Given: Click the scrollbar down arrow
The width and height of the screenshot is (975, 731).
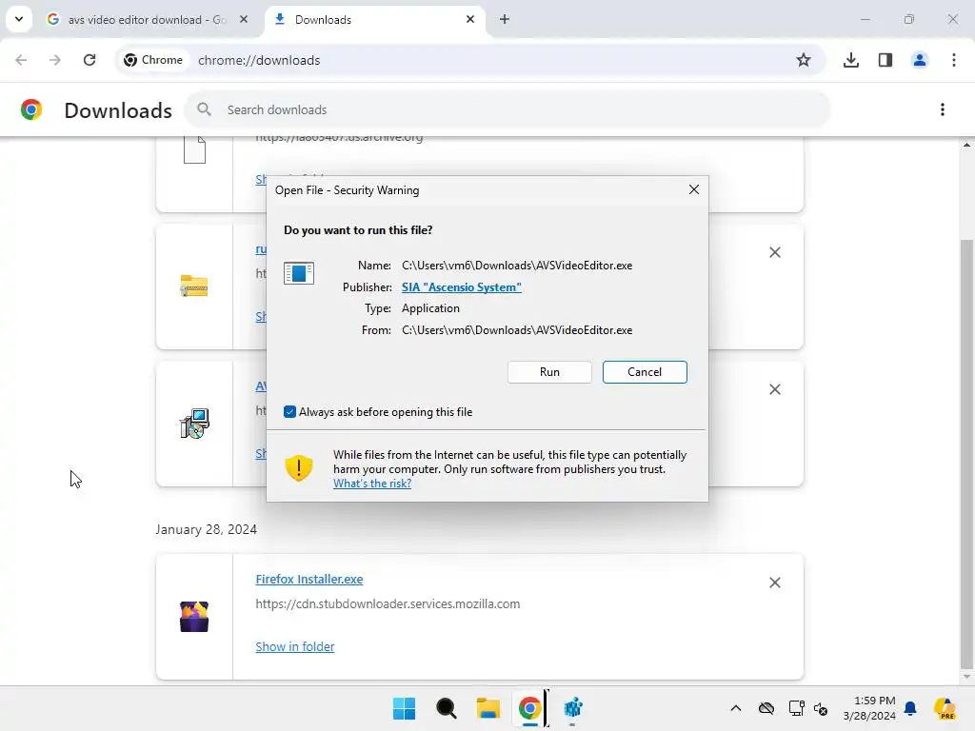Looking at the screenshot, I should click(966, 677).
